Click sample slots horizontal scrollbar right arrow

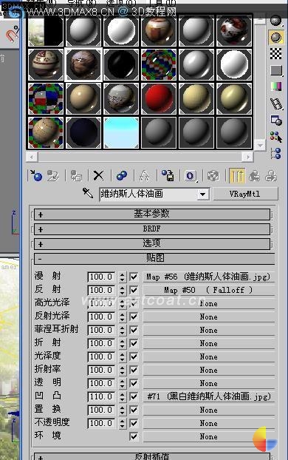tap(248, 157)
